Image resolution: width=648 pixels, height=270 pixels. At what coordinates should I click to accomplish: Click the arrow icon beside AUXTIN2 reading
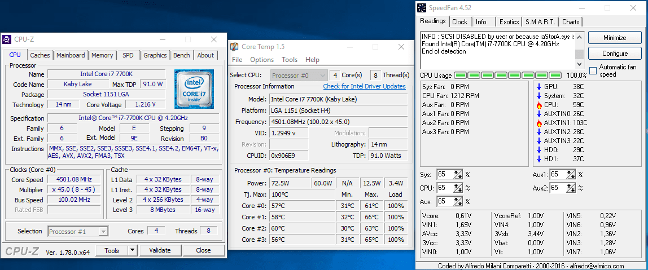click(539, 132)
